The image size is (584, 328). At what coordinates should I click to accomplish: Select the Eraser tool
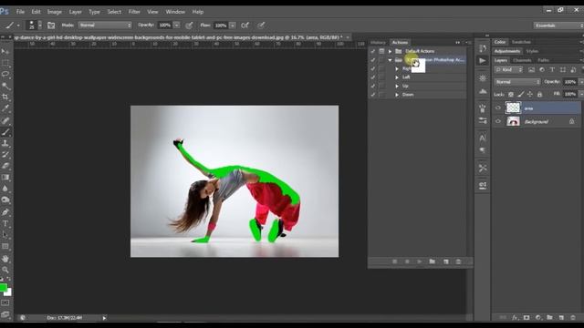pos(5,166)
